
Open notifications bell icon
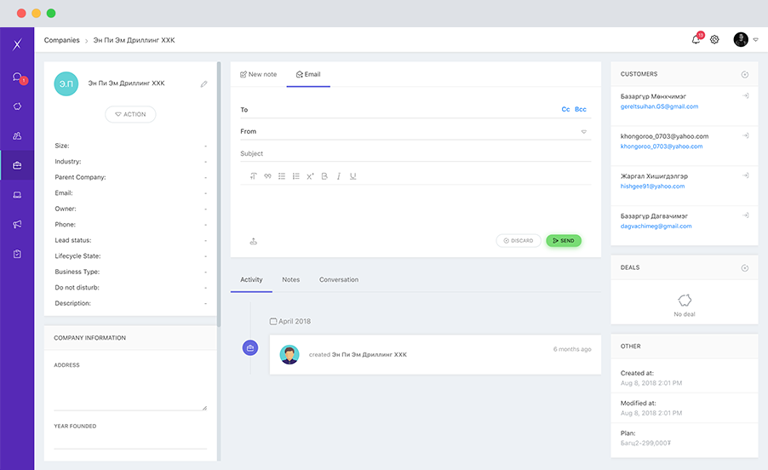[x=696, y=40]
